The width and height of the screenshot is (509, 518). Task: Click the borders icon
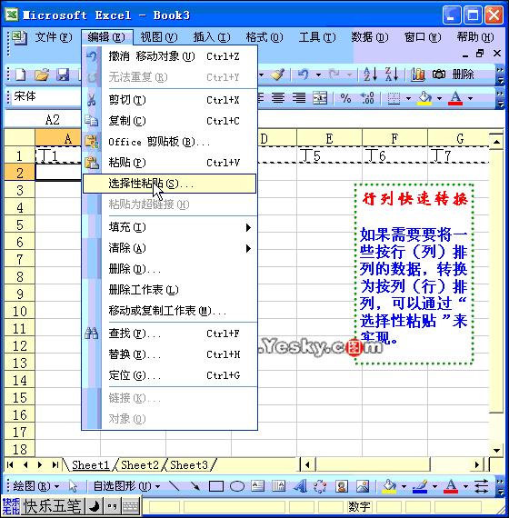point(394,98)
